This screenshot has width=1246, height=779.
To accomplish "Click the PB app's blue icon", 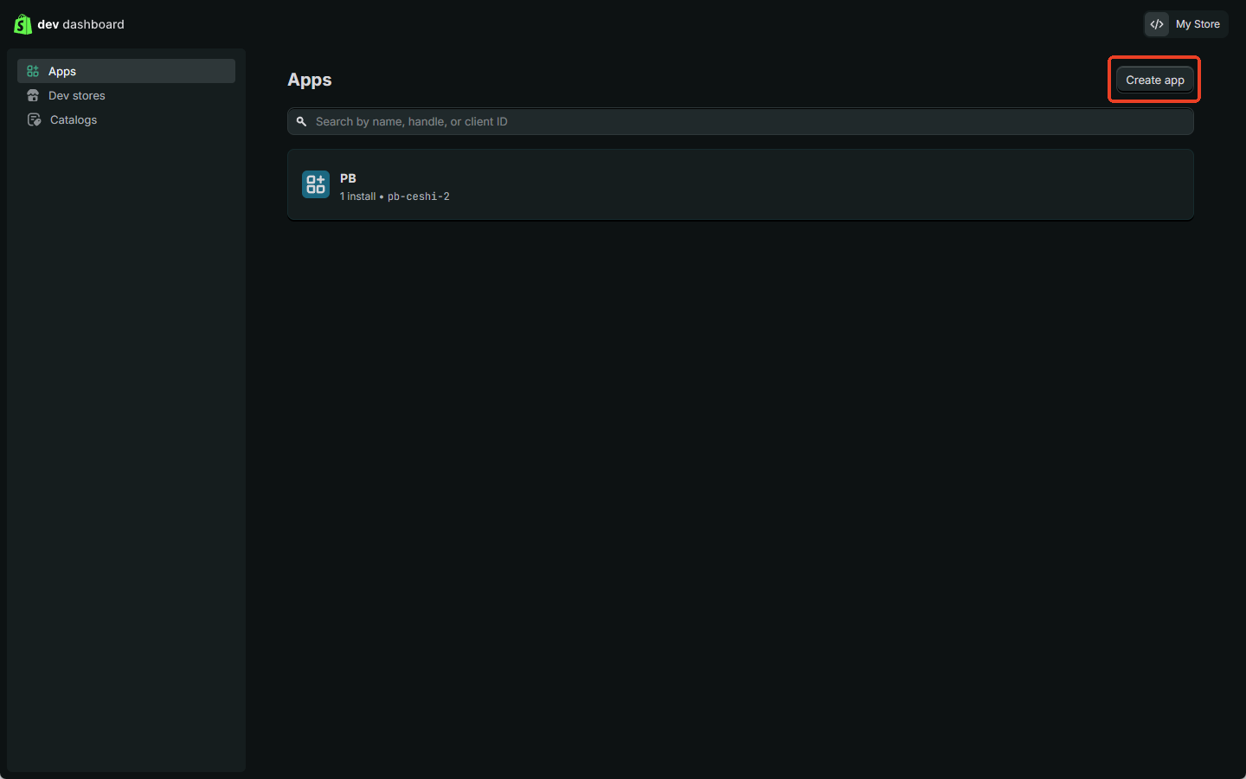I will pos(316,184).
